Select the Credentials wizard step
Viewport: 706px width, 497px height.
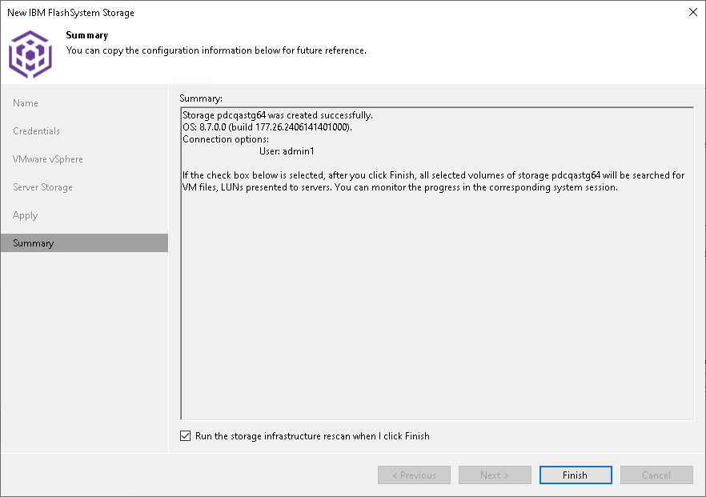click(36, 131)
